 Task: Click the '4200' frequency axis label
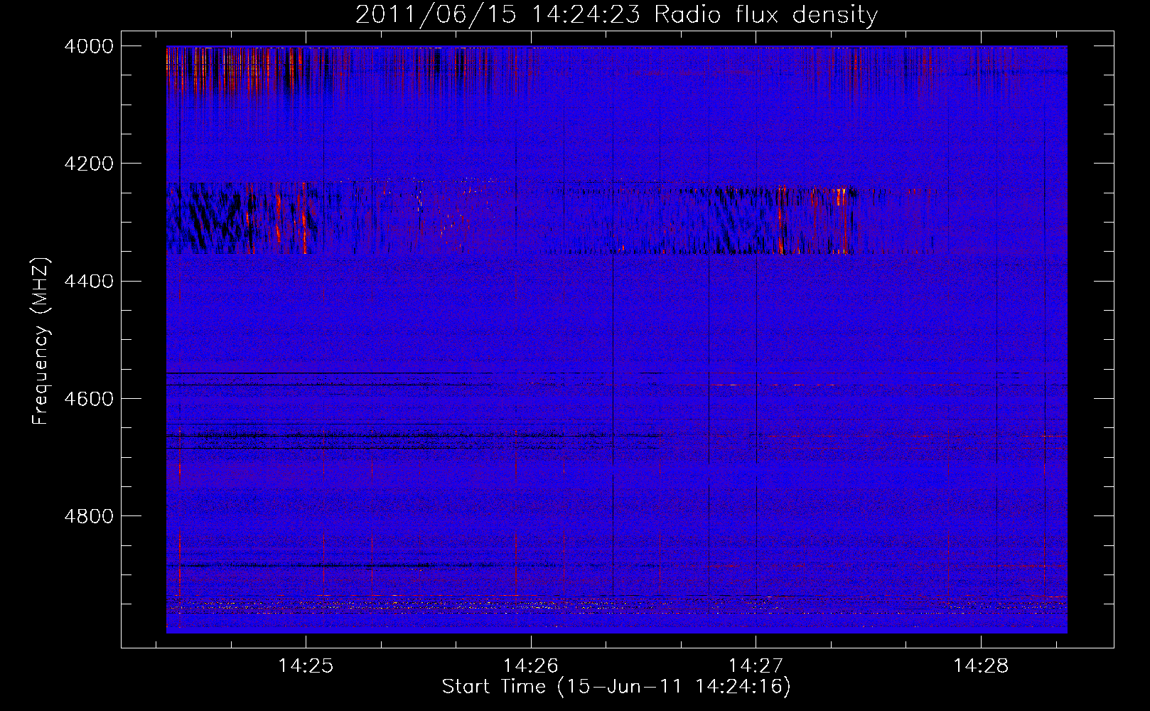coord(89,164)
